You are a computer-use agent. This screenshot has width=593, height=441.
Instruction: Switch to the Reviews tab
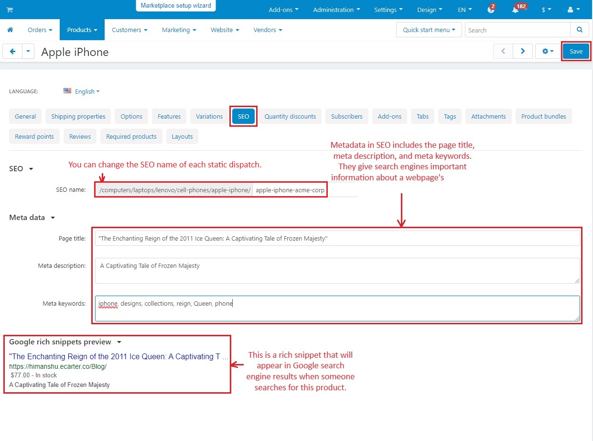point(80,136)
